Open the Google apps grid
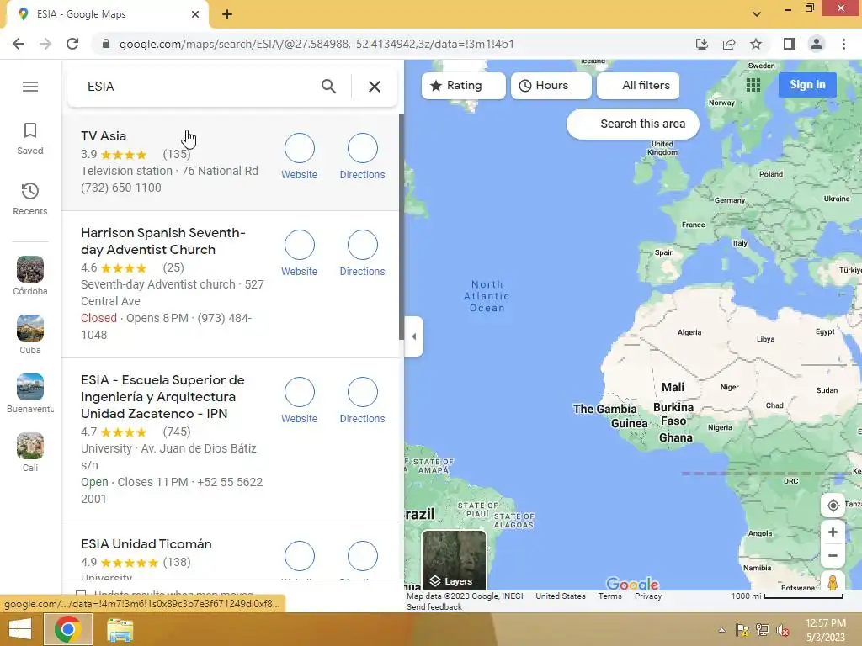The width and height of the screenshot is (862, 646). (753, 85)
